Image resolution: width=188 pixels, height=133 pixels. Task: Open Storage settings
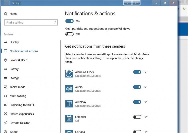(x=15, y=78)
